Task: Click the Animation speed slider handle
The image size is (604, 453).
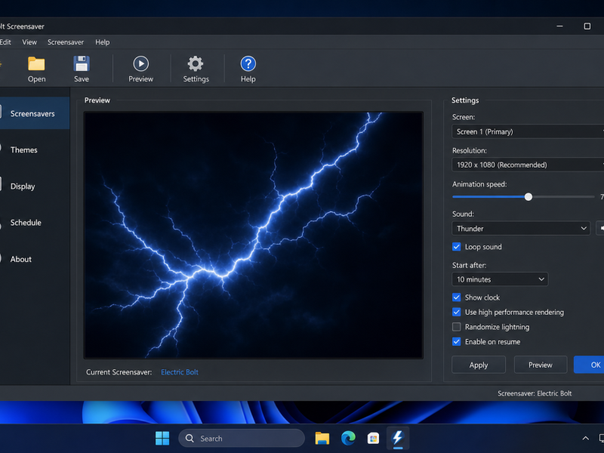Action: click(528, 197)
